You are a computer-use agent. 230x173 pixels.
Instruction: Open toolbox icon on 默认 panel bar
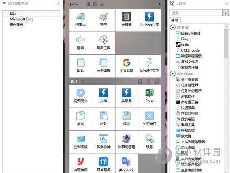tap(157, 81)
